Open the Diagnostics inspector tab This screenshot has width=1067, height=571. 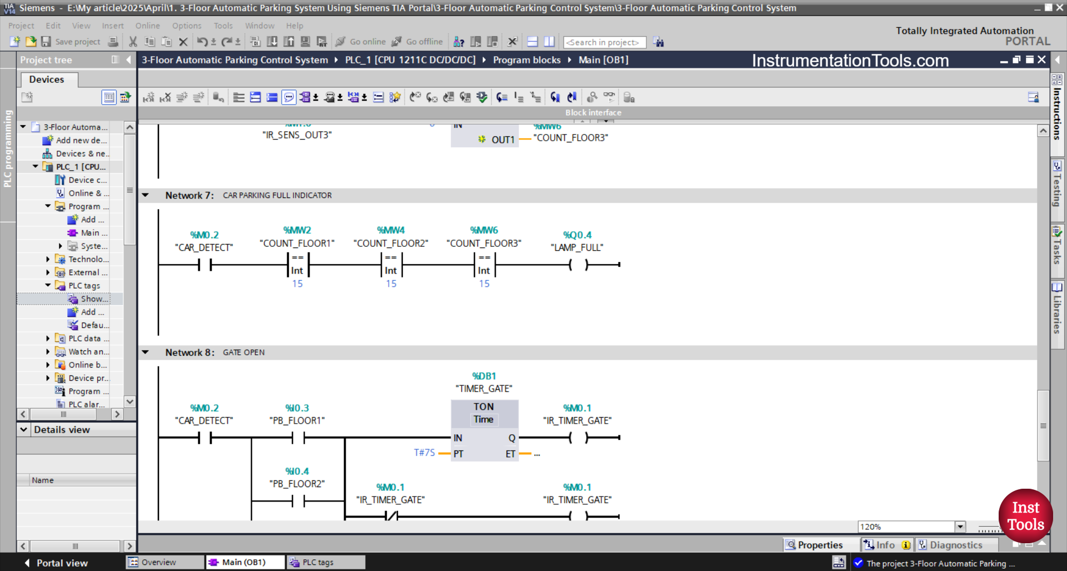pos(955,545)
